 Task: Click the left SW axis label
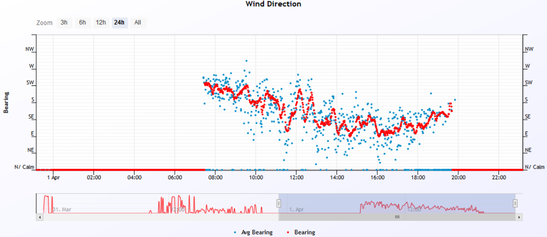[30, 83]
